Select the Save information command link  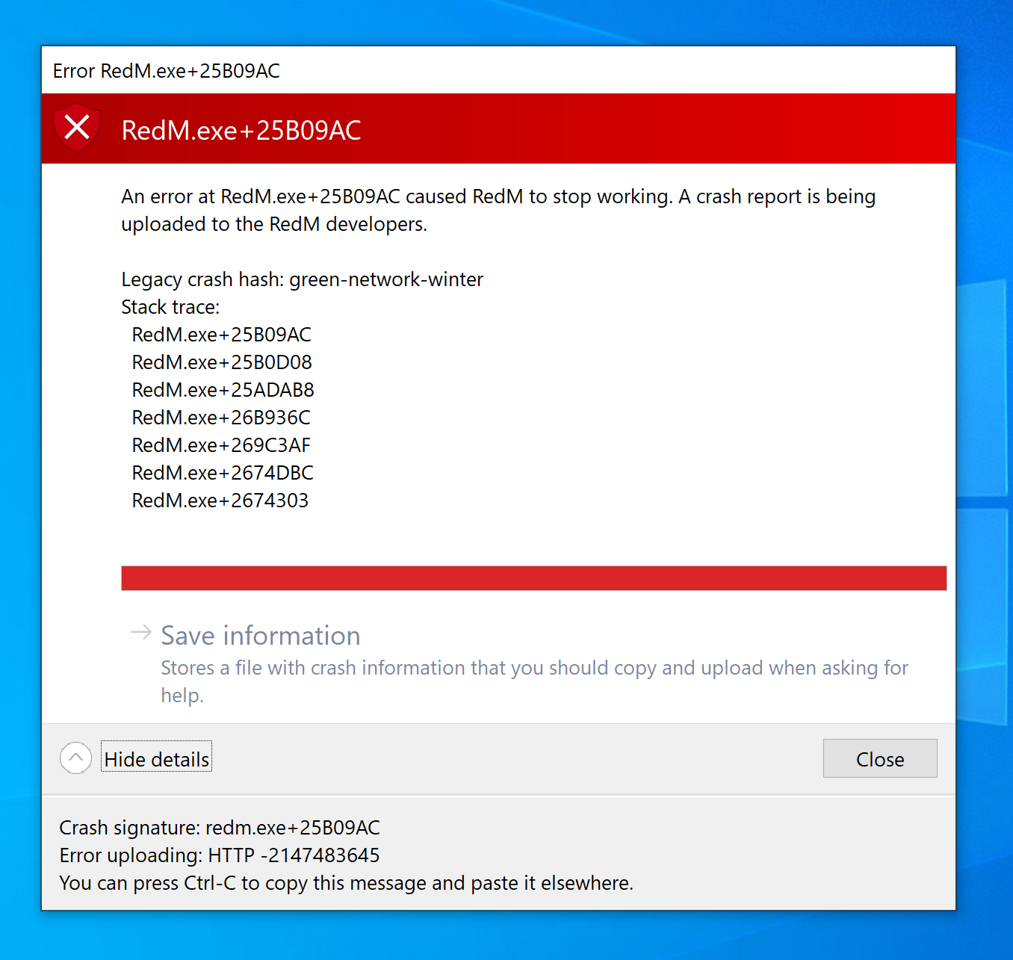(260, 636)
